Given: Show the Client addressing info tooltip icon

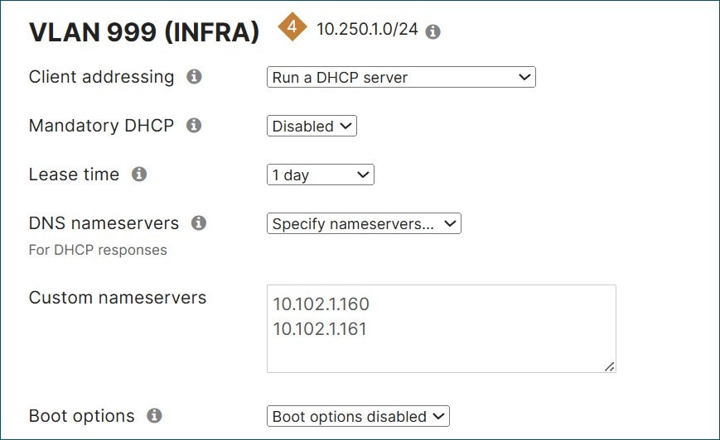Looking at the screenshot, I should (194, 77).
